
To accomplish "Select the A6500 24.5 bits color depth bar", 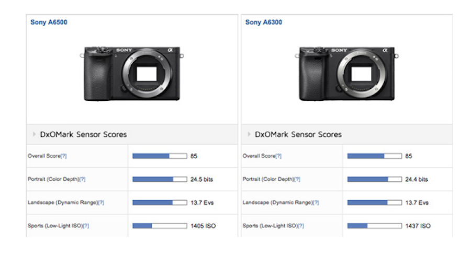I will [160, 179].
